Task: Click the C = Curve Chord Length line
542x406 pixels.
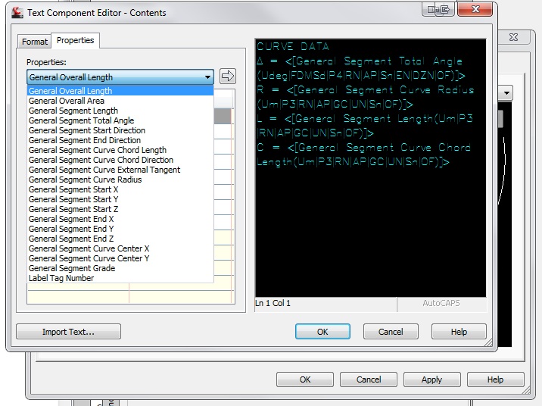Action: click(x=363, y=155)
